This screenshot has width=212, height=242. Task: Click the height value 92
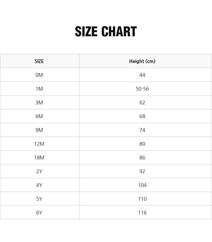(x=142, y=171)
